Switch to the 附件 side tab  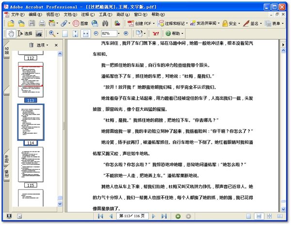point(7,159)
